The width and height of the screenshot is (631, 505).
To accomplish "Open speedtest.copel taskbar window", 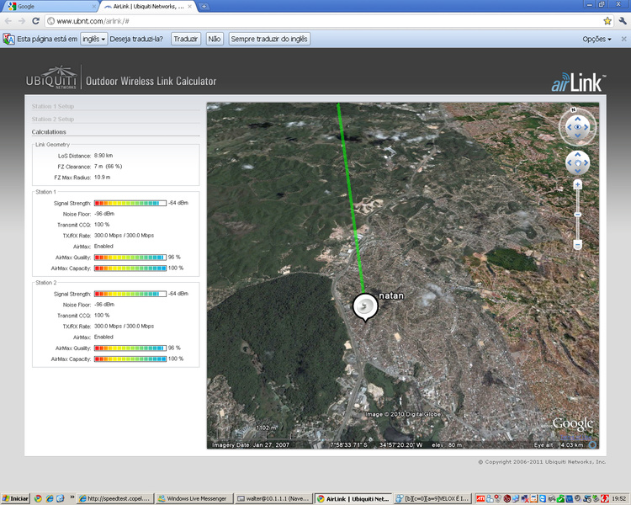I will pyautogui.click(x=115, y=498).
